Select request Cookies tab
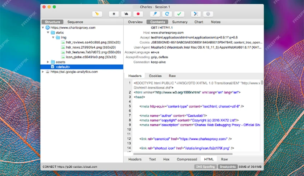Screen dimensions: 304x176 point(155,76)
